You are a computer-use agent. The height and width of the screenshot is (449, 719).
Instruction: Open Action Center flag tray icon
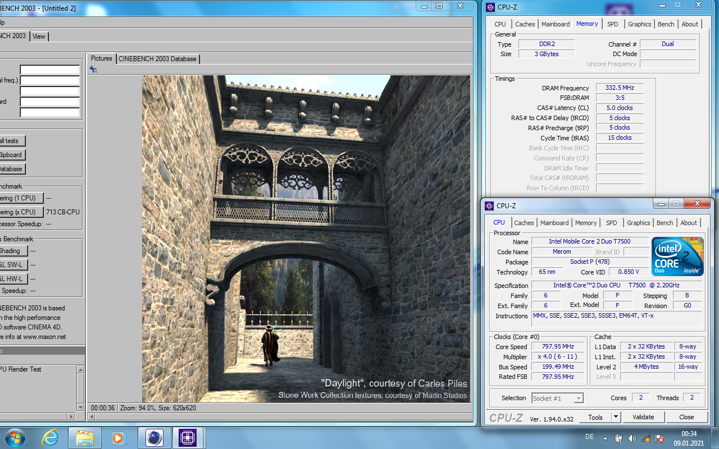(x=660, y=438)
